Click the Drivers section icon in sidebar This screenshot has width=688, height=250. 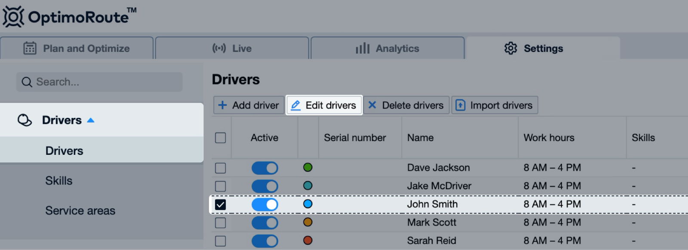click(25, 120)
